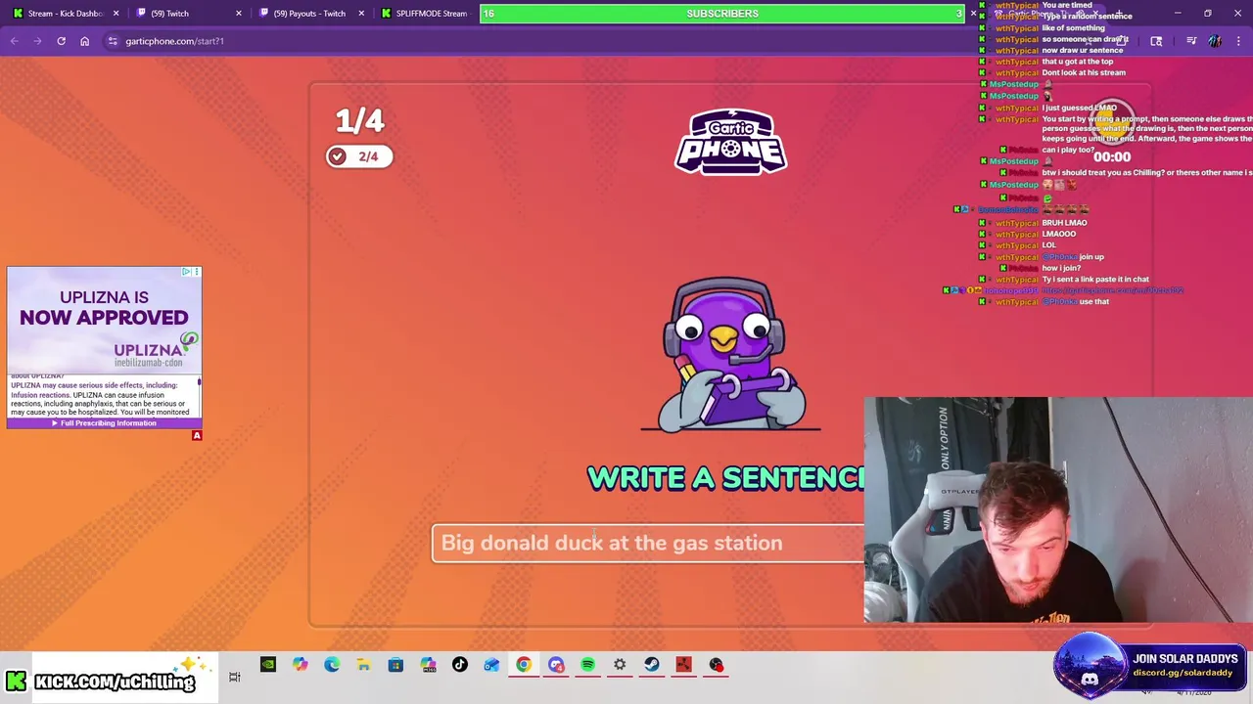This screenshot has height=704, width=1253.
Task: Open Copilot from the taskbar
Action: click(x=300, y=665)
